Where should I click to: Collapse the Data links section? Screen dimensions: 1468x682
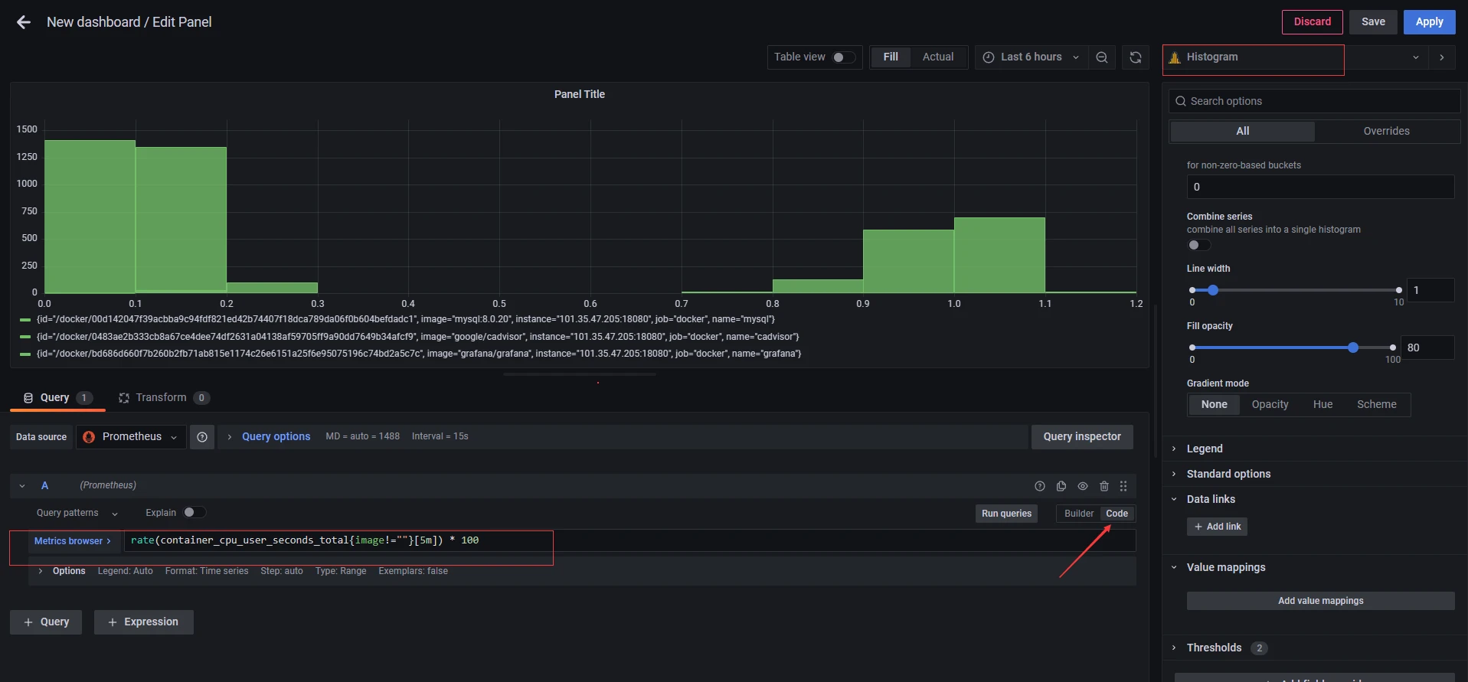point(1211,499)
